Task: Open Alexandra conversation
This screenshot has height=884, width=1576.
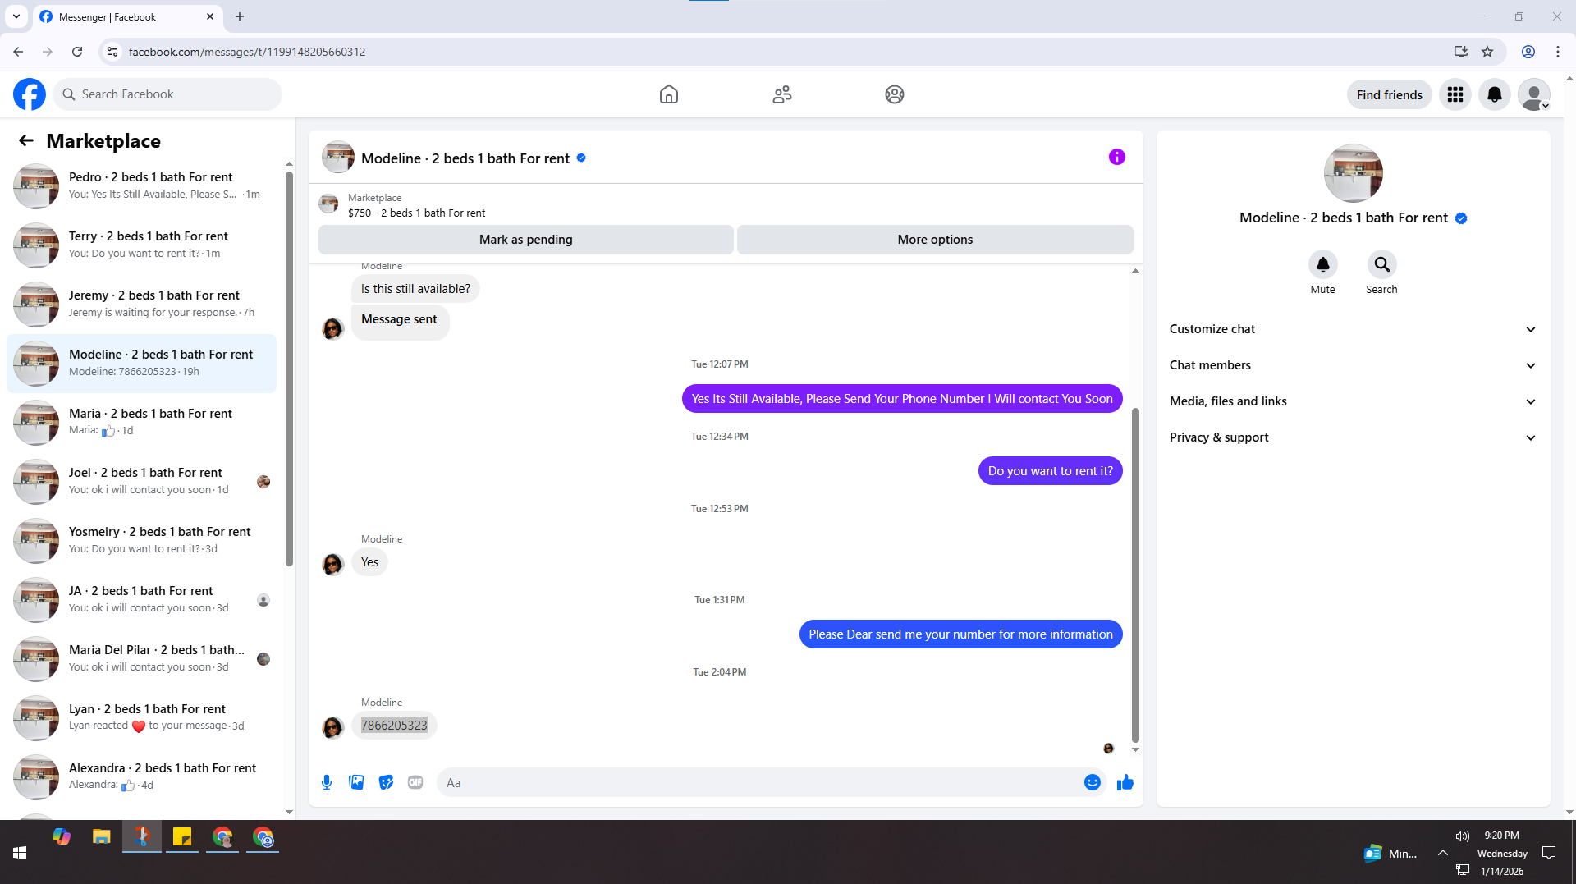Action: tap(141, 777)
